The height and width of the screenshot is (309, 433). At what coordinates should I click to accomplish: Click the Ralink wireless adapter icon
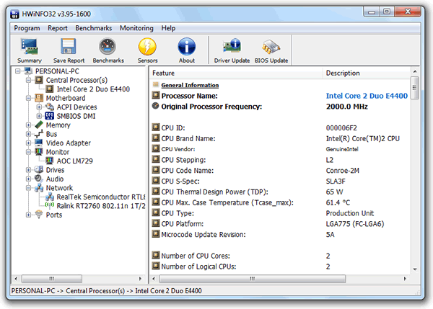point(50,205)
